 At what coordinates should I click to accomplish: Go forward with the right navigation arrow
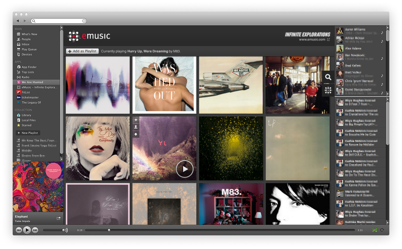25,21
